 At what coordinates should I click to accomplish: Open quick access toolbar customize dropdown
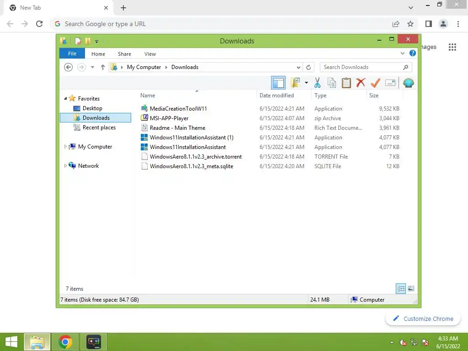96,42
